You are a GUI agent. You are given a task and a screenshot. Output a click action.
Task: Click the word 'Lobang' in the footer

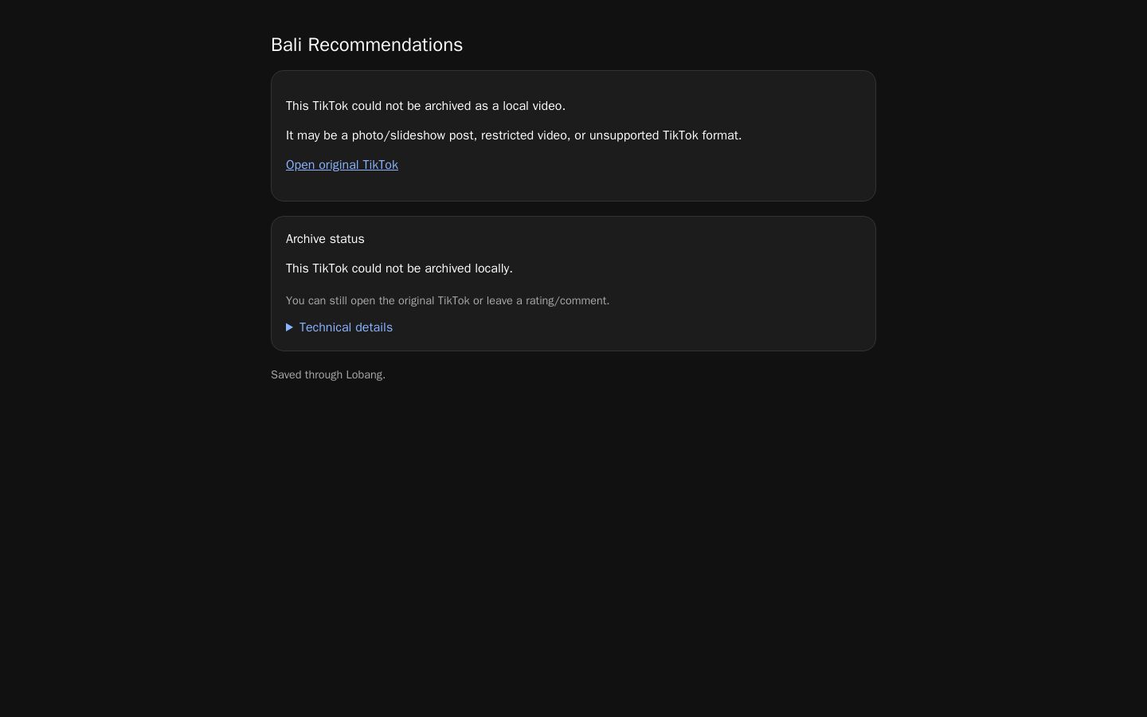[364, 374]
